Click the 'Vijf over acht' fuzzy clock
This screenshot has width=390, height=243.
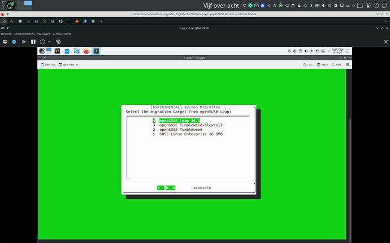click(x=221, y=6)
